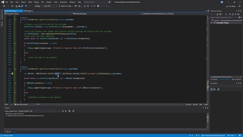Open the Debug configuration dropdown
Screen dimensions: 243x137
click(39, 6)
